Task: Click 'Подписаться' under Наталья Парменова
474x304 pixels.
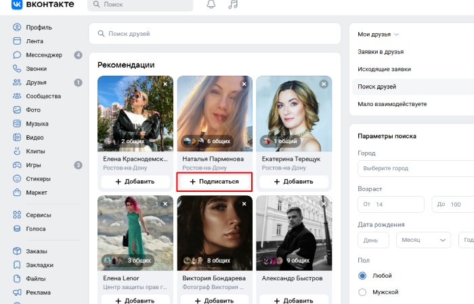Action: click(214, 182)
